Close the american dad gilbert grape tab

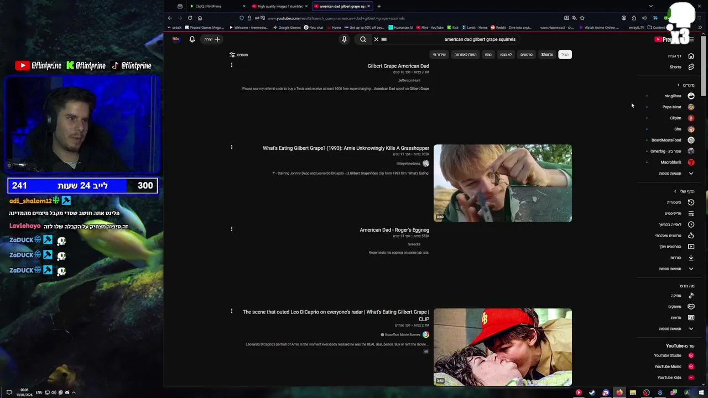pos(368,6)
